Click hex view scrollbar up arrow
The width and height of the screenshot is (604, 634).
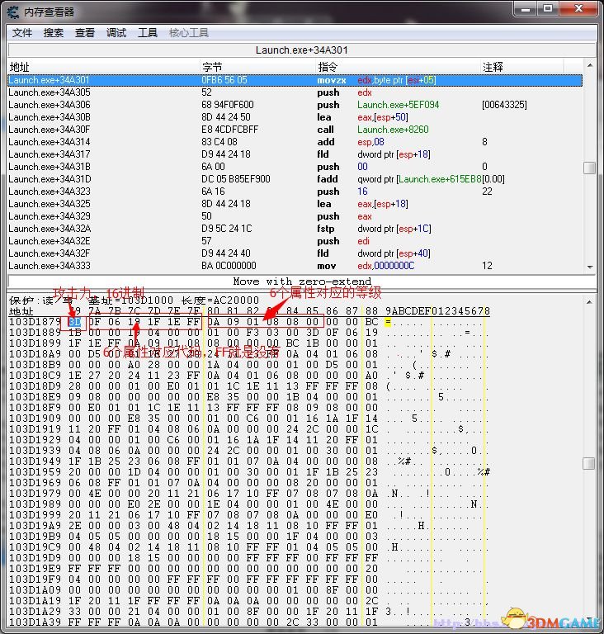(590, 302)
